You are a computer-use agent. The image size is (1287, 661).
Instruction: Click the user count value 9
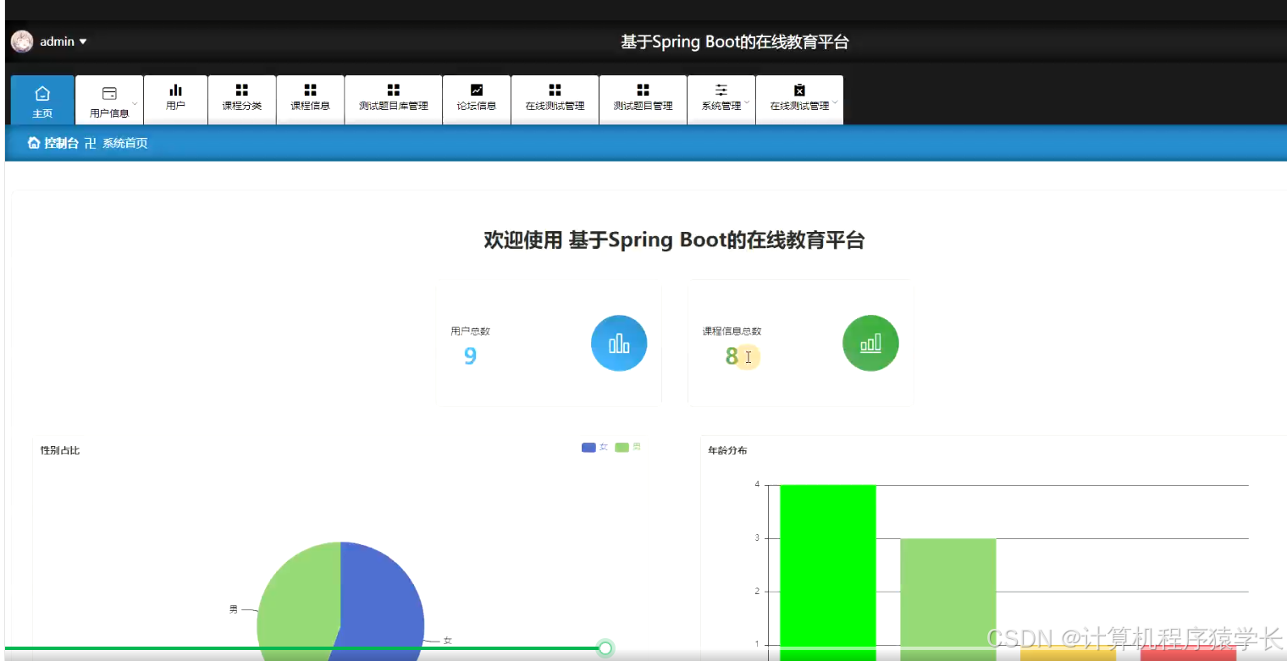[470, 355]
